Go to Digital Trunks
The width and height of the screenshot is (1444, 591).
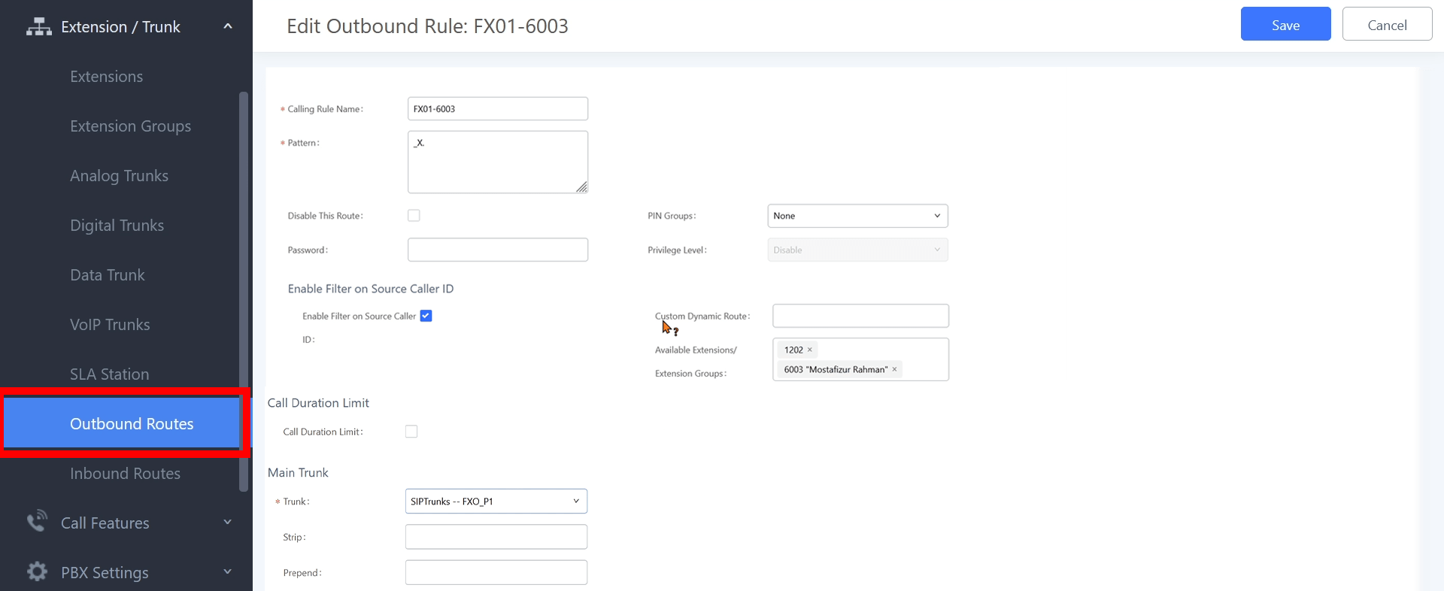[x=117, y=226]
